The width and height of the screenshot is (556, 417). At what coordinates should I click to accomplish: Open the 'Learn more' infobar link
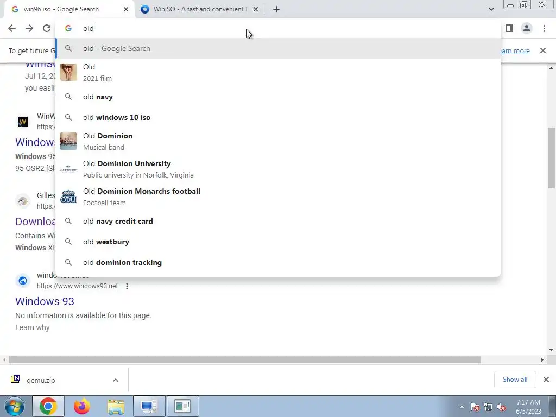[515, 50]
